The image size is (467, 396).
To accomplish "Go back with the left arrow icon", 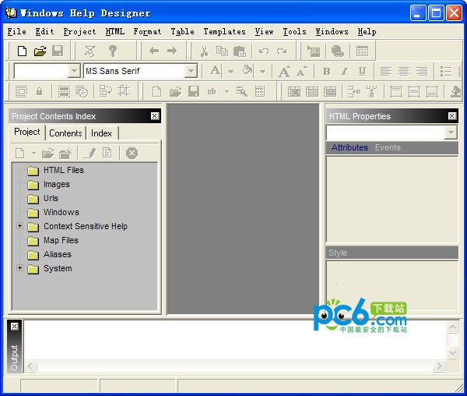I will (x=154, y=51).
